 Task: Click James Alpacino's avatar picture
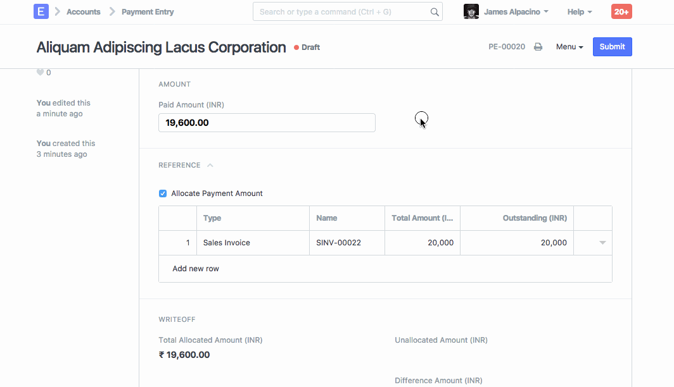471,11
